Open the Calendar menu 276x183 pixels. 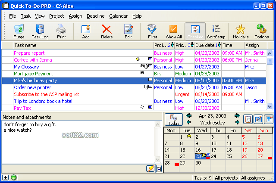tap(119, 16)
